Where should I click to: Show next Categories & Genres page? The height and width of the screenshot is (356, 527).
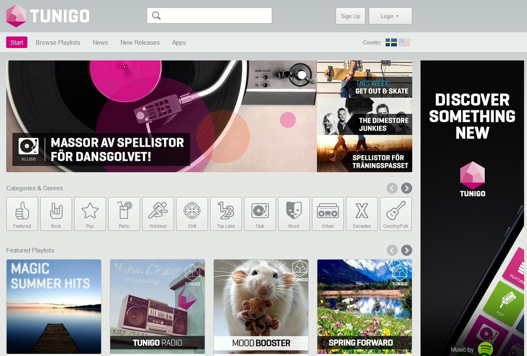pos(406,188)
